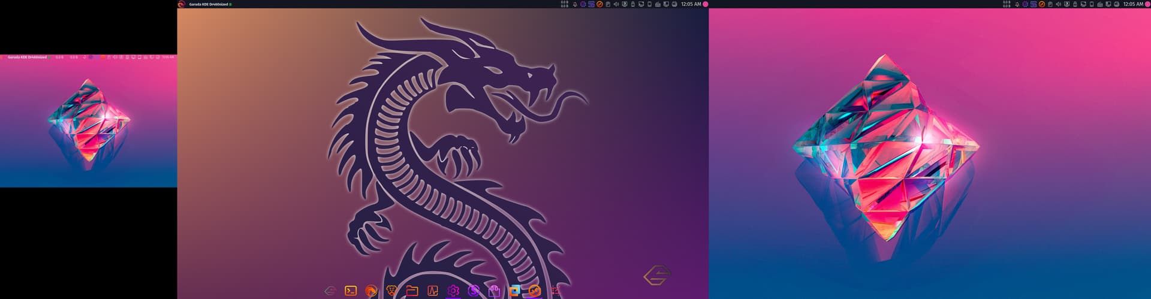1151x299 pixels.
Task: Launch the System Monitor dock icon
Action: [x=433, y=291]
